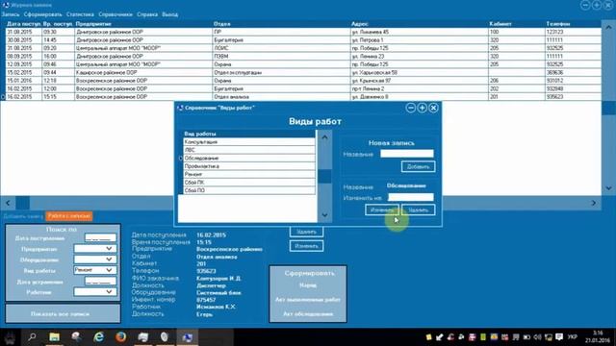Focus the Изменить на text field

[x=411, y=197]
